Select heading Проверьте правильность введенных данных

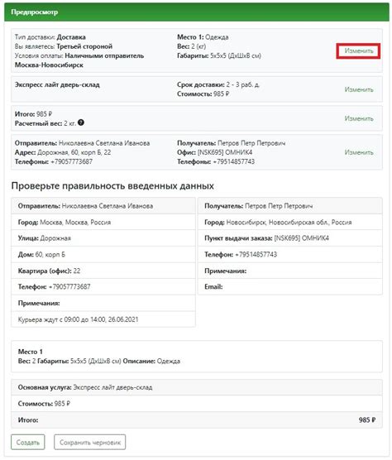tap(112, 186)
